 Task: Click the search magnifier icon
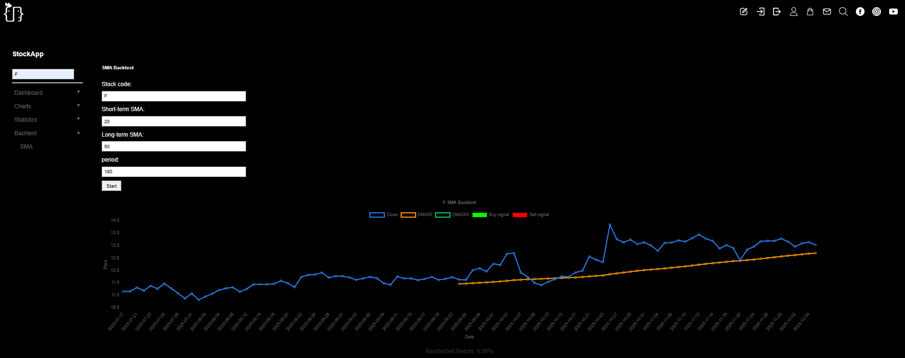[x=843, y=12]
